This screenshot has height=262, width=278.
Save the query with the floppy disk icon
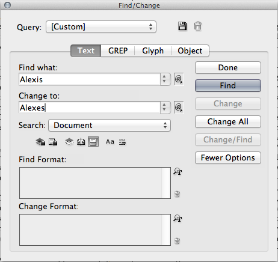pyautogui.click(x=182, y=26)
